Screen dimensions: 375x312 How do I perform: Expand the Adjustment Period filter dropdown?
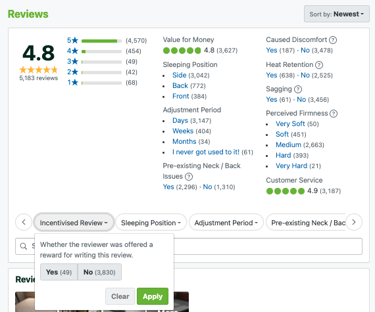click(226, 223)
